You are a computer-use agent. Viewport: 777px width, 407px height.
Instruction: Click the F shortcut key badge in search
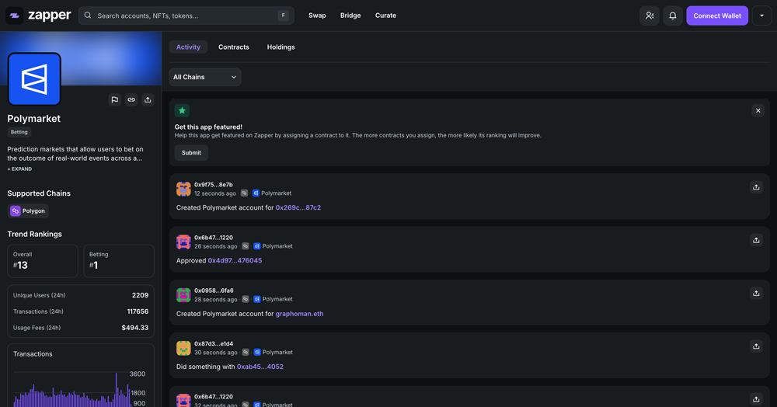[283, 16]
